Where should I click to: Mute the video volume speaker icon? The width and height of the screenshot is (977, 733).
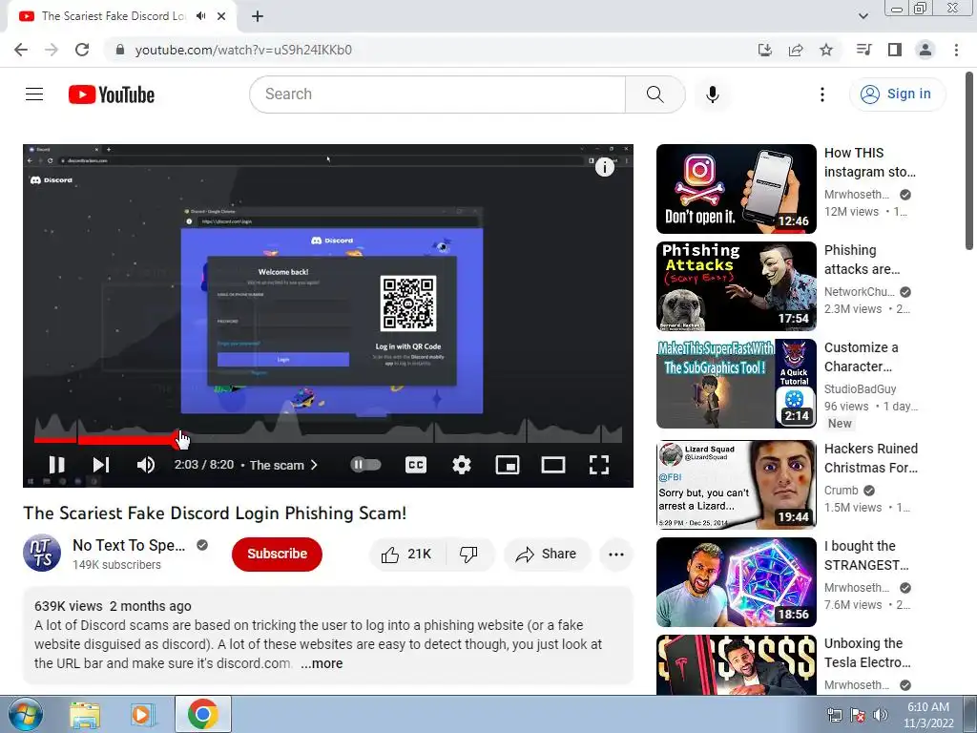(x=146, y=465)
